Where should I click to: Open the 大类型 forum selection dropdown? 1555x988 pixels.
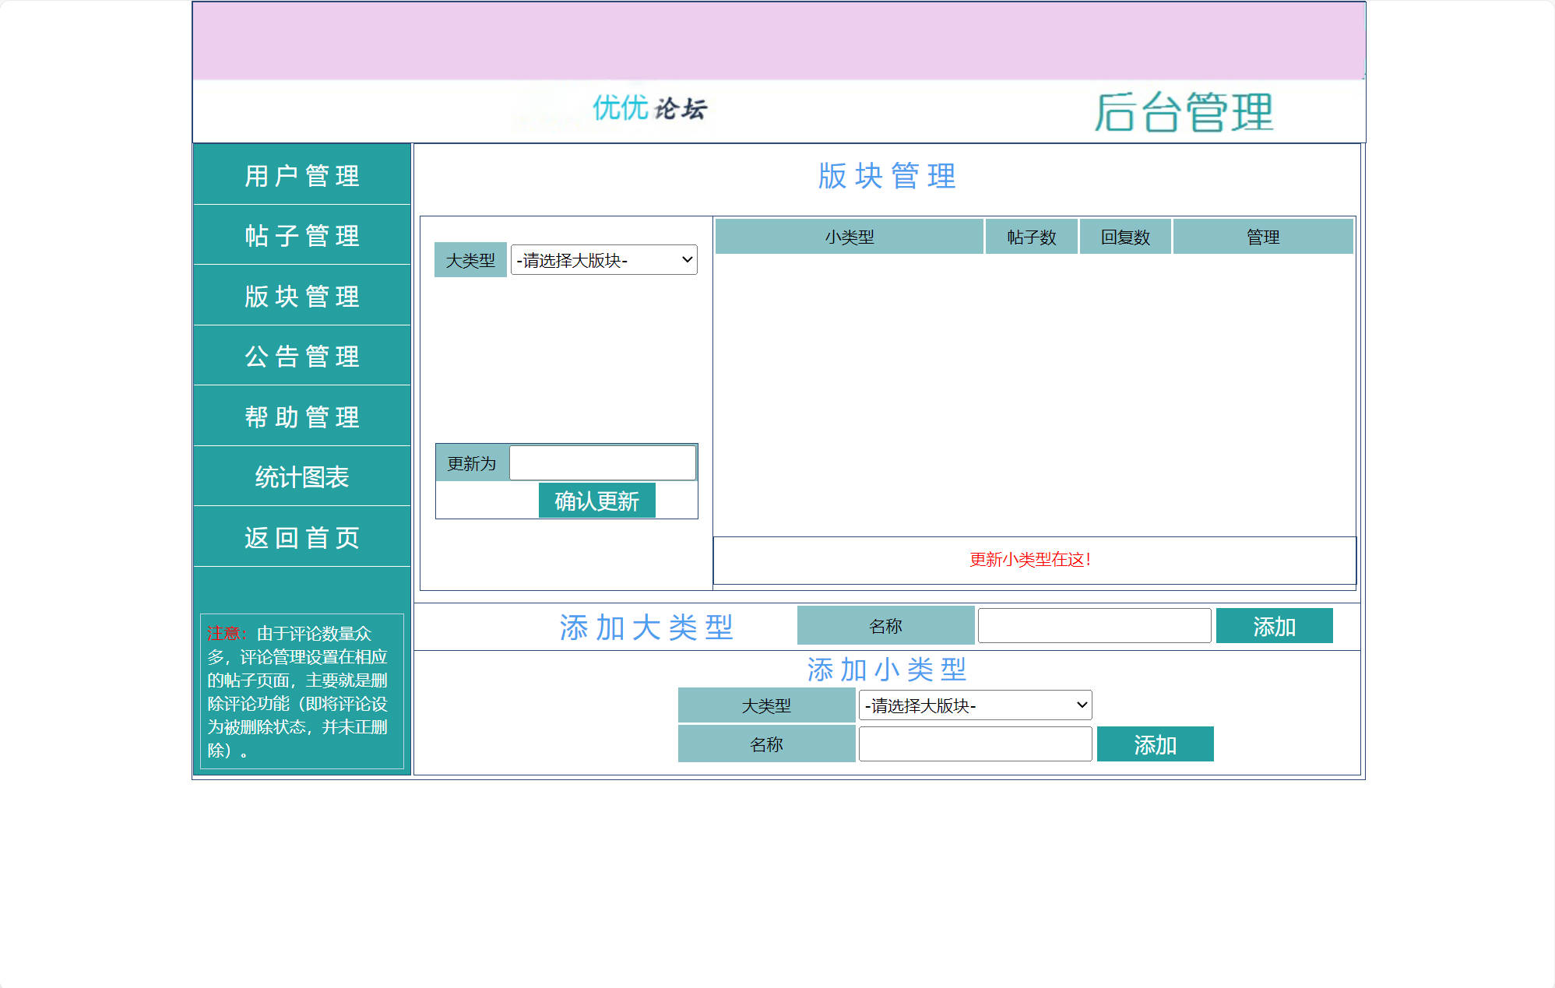pyautogui.click(x=603, y=260)
